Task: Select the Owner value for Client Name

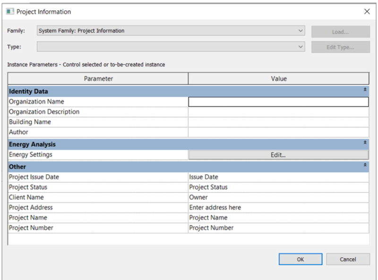Action: click(x=278, y=197)
